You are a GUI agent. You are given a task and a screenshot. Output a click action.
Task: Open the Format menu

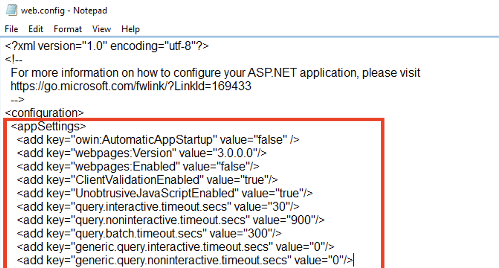(x=68, y=29)
